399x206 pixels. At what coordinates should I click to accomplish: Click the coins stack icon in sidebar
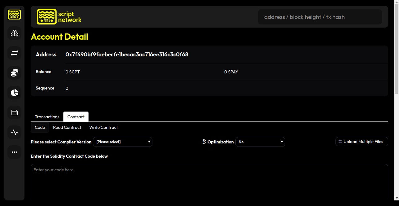15,73
